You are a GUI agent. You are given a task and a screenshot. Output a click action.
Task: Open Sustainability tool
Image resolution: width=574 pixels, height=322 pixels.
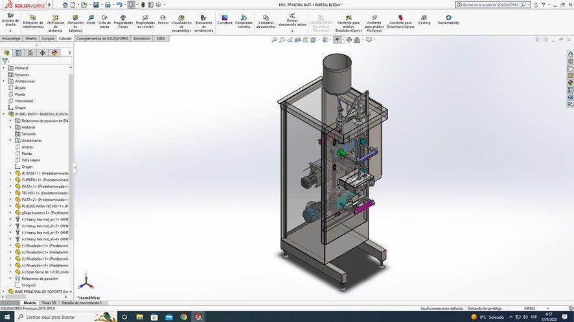click(448, 19)
